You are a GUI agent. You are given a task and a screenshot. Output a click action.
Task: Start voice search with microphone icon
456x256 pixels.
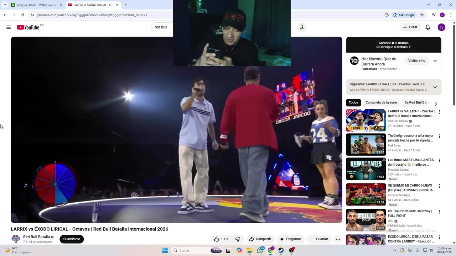coord(302,27)
